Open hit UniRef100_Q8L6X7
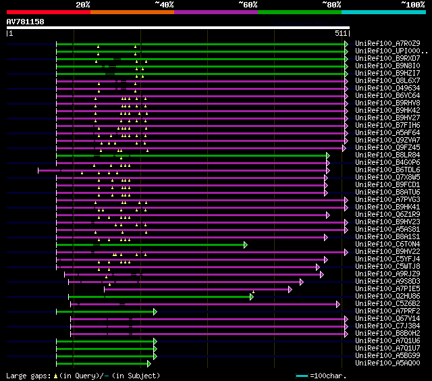The height and width of the screenshot is (381, 432). [x=387, y=81]
